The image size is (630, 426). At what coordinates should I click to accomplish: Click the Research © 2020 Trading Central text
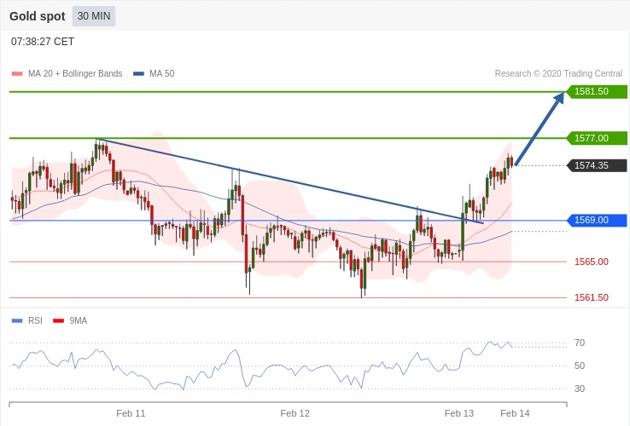tap(558, 73)
